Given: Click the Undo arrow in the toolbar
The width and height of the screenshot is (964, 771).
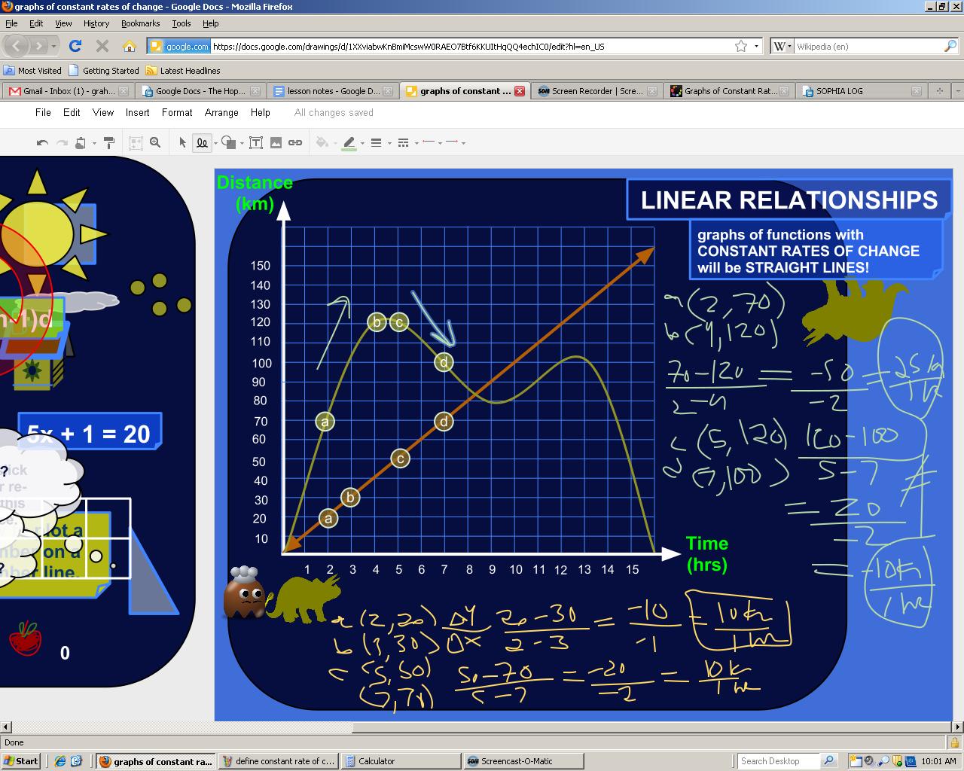Looking at the screenshot, I should [x=43, y=143].
